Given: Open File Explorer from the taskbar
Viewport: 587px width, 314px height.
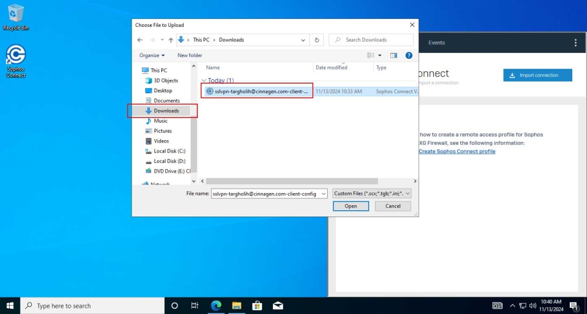Looking at the screenshot, I should pyautogui.click(x=237, y=306).
